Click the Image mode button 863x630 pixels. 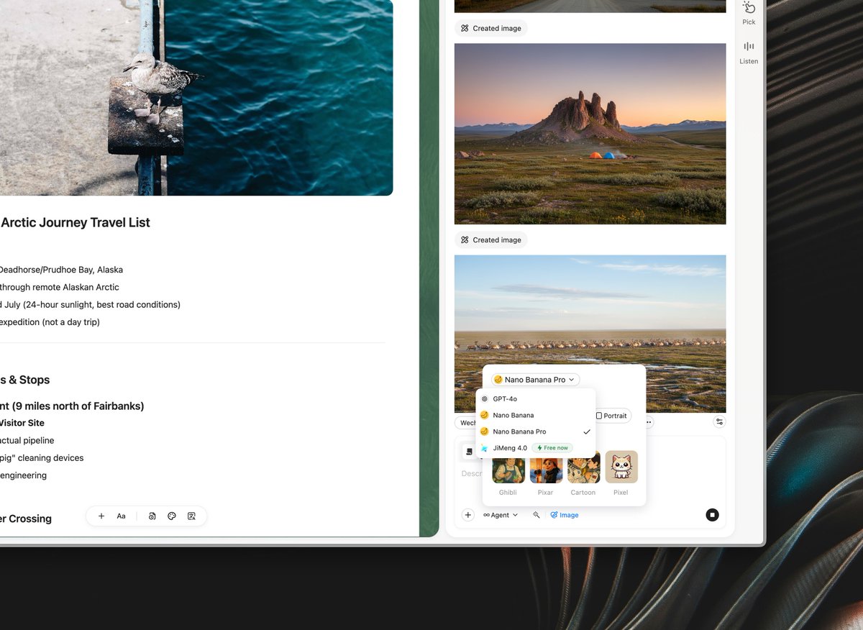565,515
